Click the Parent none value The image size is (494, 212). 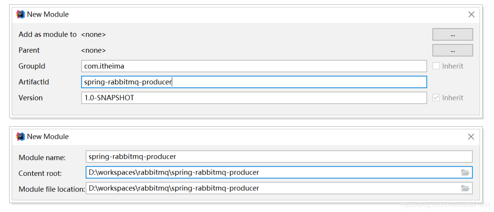click(x=93, y=50)
